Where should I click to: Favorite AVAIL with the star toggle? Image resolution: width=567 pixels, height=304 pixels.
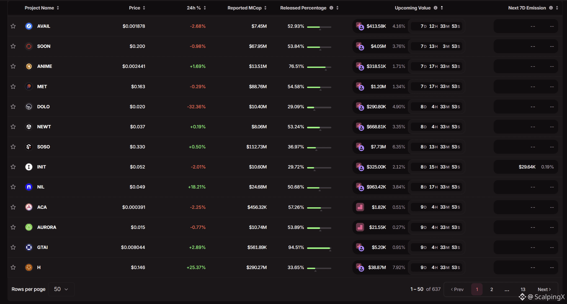(13, 26)
